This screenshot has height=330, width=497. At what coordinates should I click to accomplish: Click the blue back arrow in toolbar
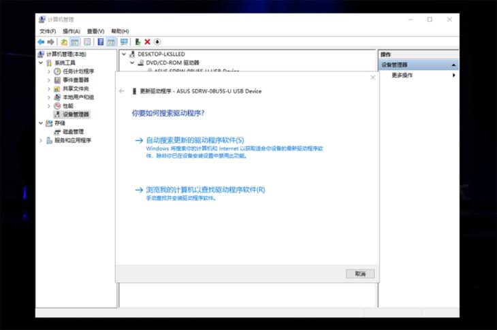[41, 42]
